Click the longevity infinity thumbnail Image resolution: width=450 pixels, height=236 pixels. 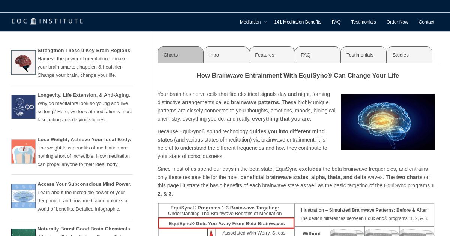(x=23, y=107)
